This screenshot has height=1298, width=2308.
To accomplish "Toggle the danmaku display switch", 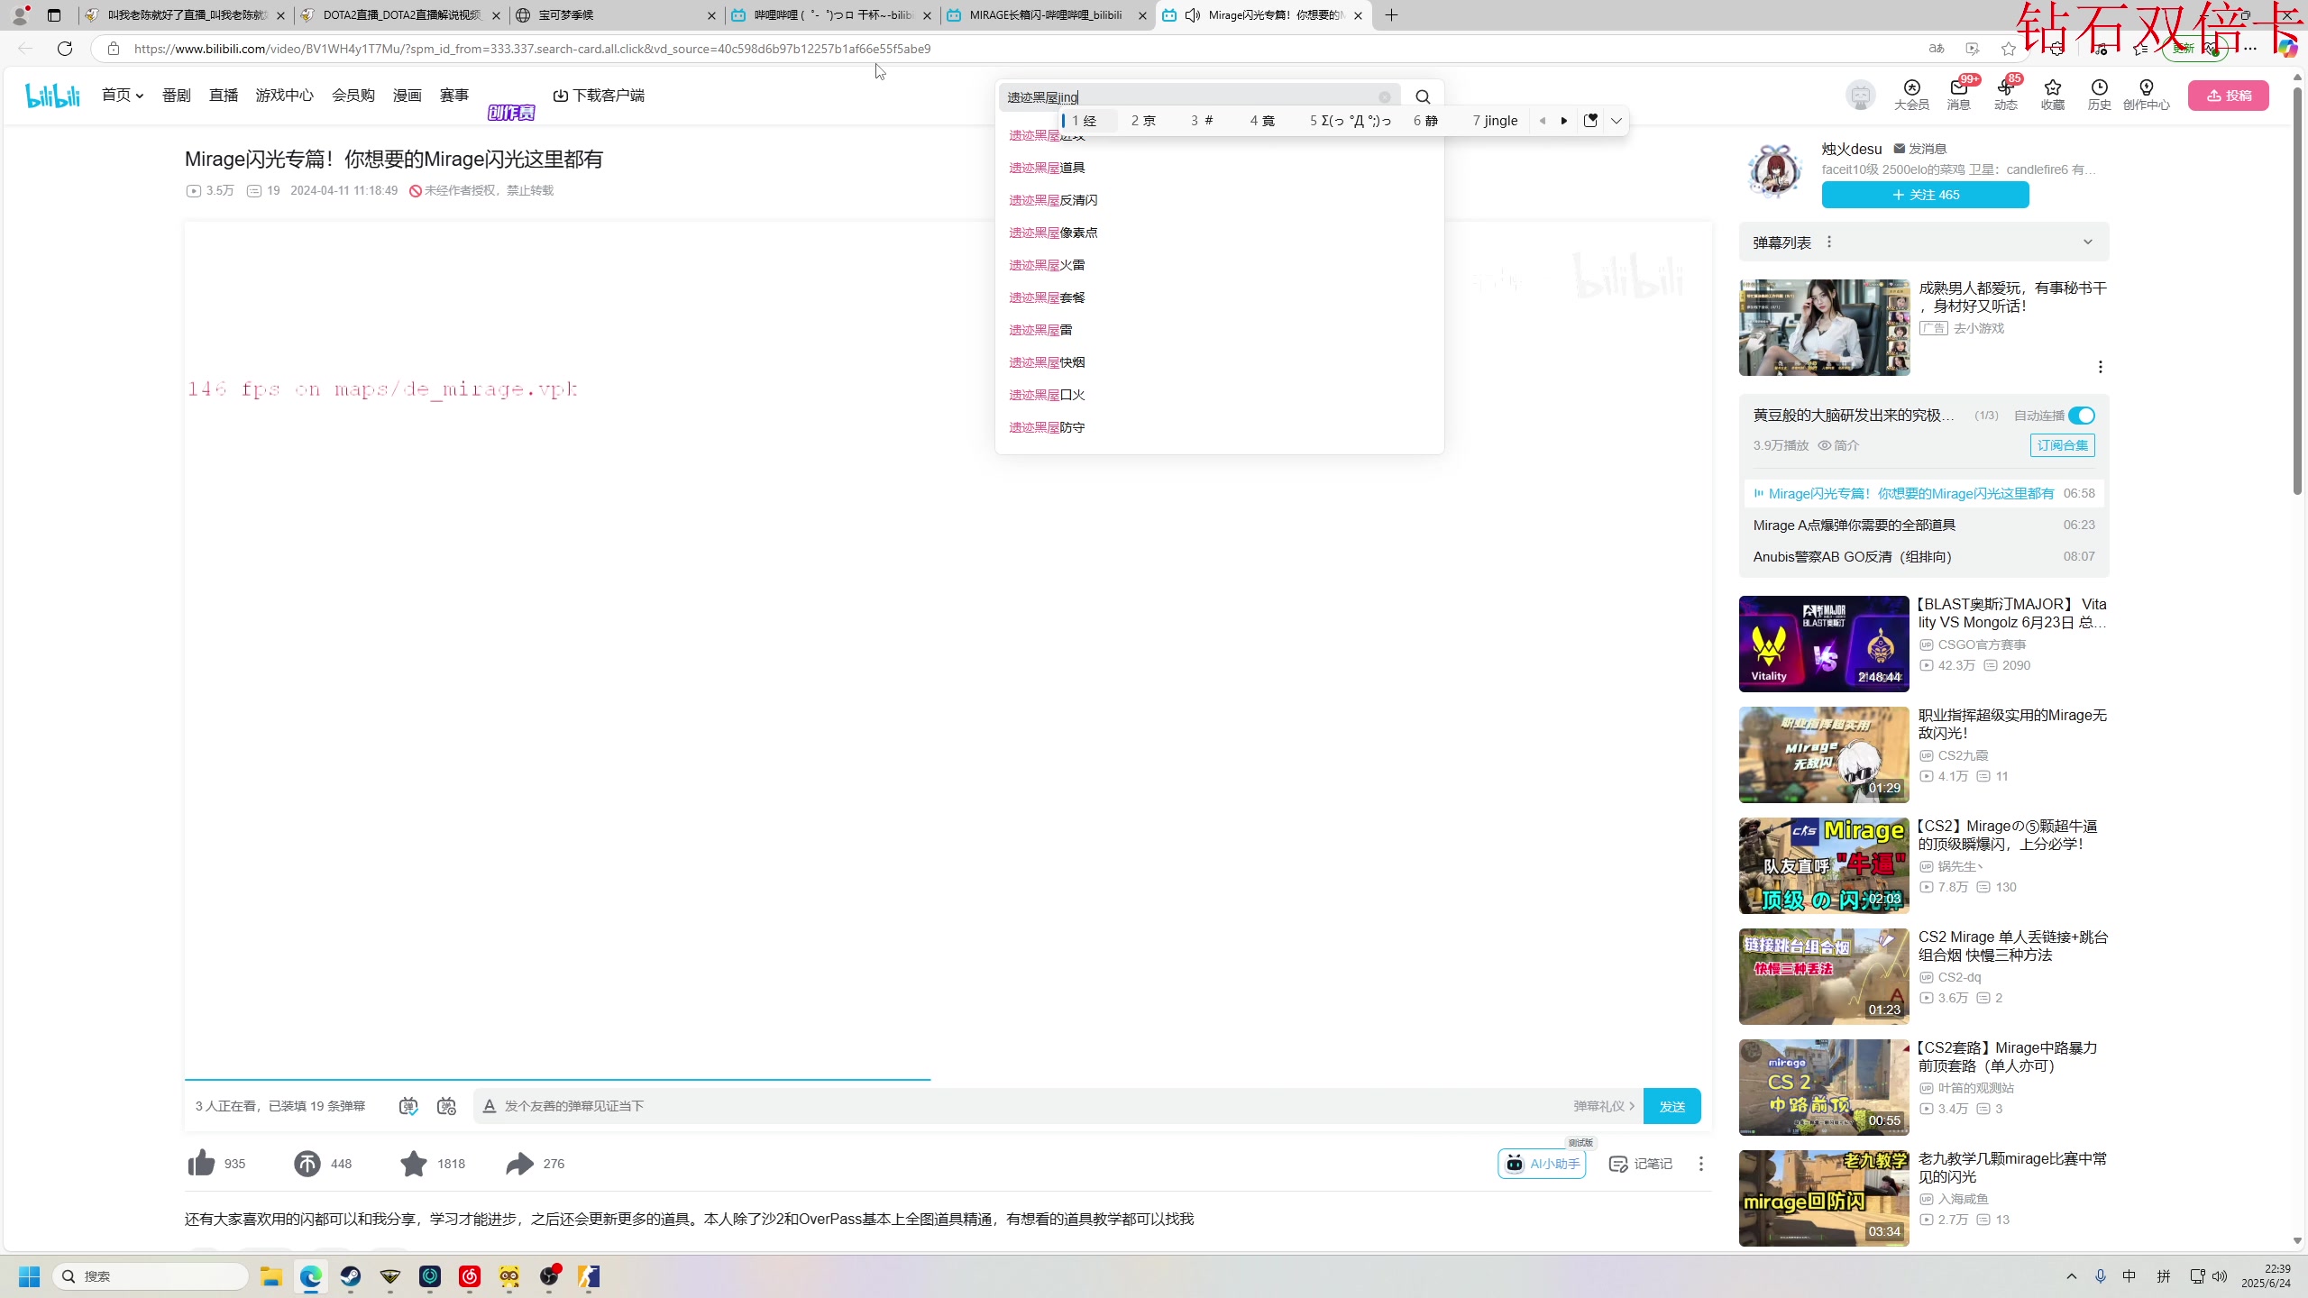I will [x=408, y=1106].
